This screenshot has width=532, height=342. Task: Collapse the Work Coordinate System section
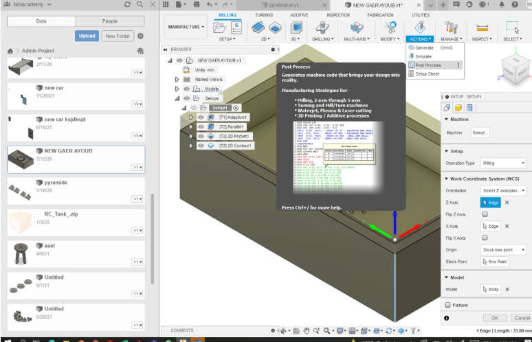tap(447, 179)
